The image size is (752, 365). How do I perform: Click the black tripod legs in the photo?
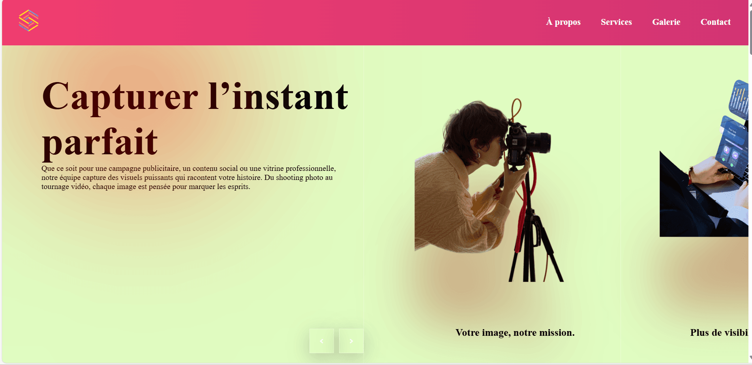[x=535, y=249]
